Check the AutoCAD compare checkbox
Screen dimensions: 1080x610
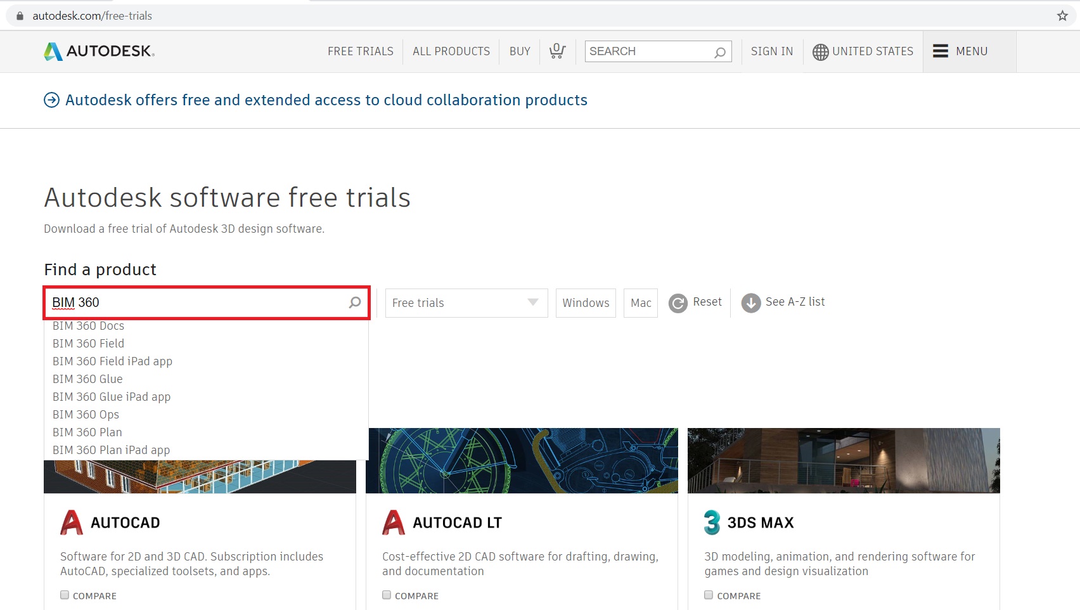(x=65, y=595)
